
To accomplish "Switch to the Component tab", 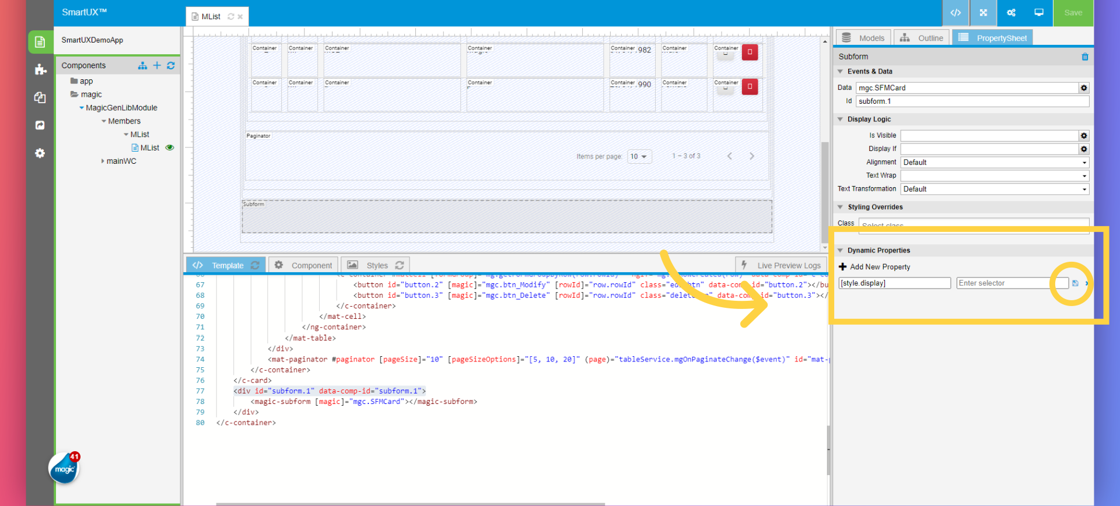I will [x=303, y=265].
